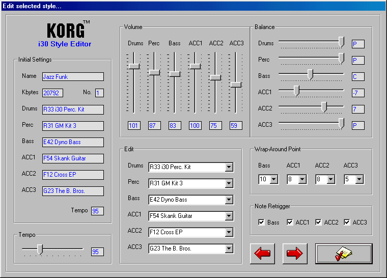Open the Edit ACC3 B. Bros. dropdown

pyautogui.click(x=229, y=248)
